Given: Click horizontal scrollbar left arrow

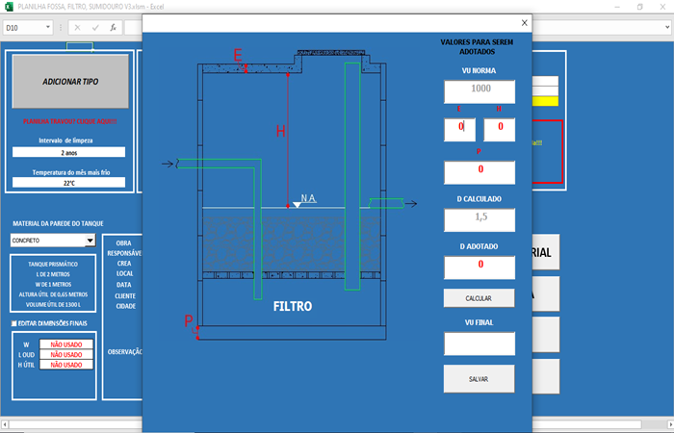Looking at the screenshot, I should pyautogui.click(x=6, y=423).
